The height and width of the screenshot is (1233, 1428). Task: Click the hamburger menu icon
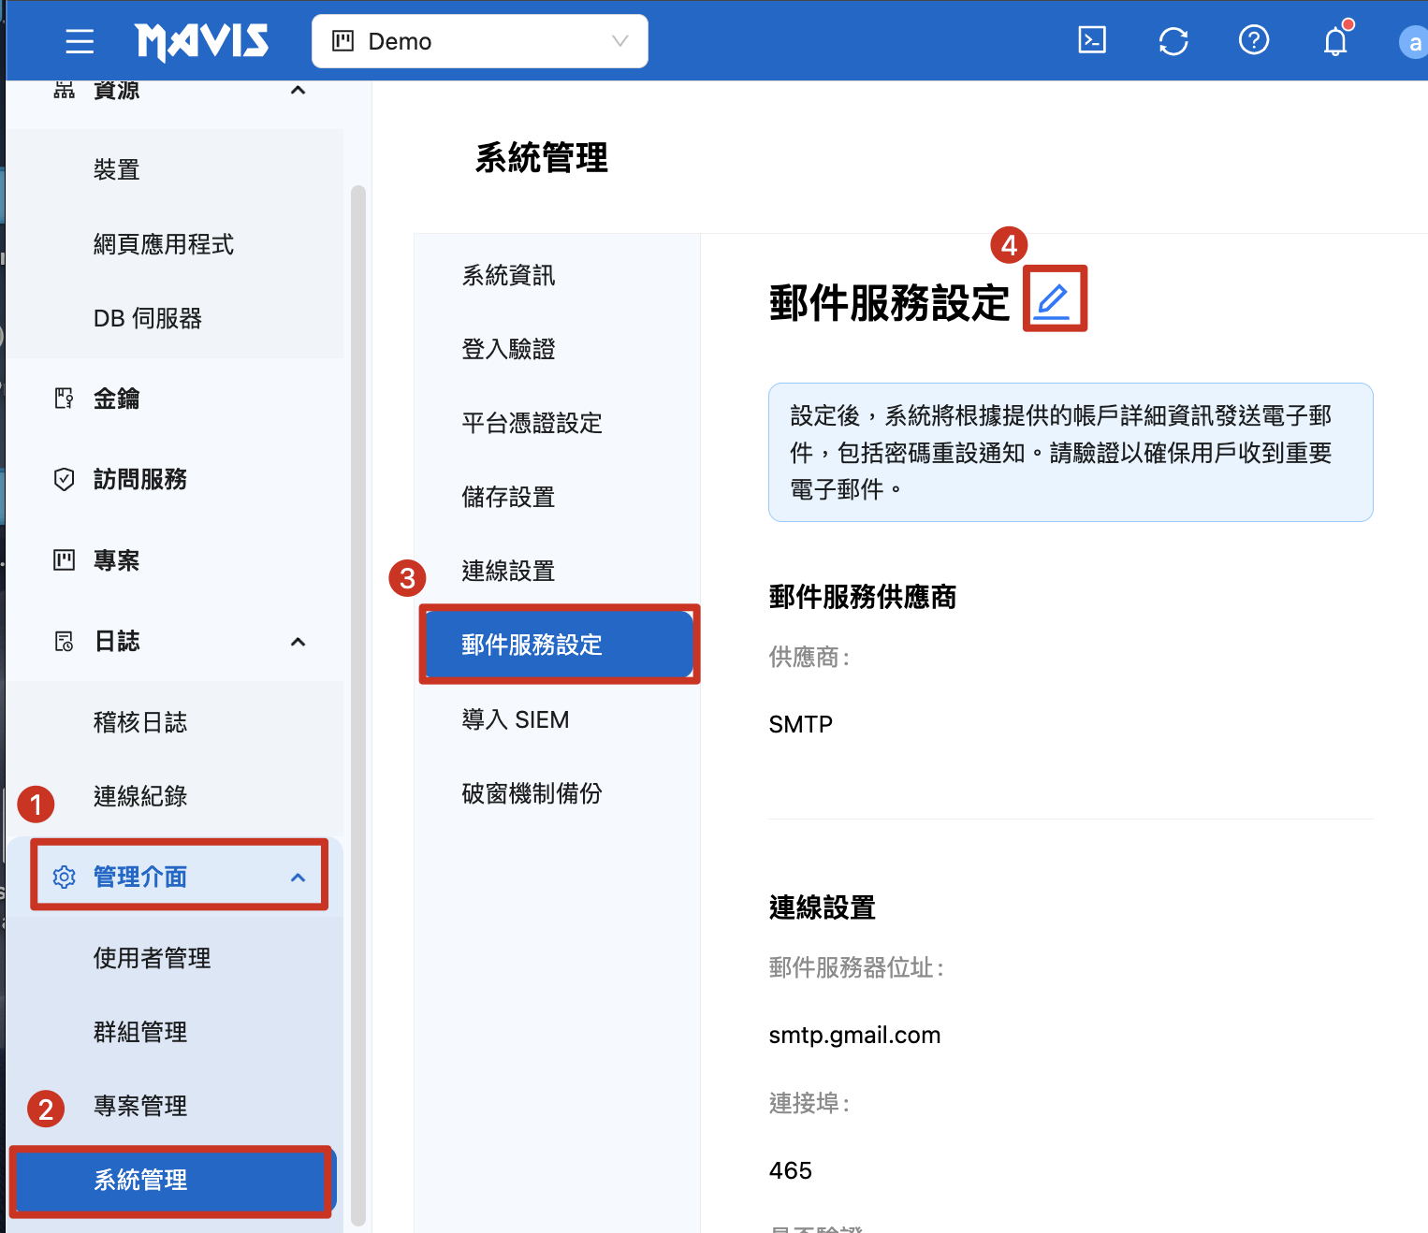(80, 41)
